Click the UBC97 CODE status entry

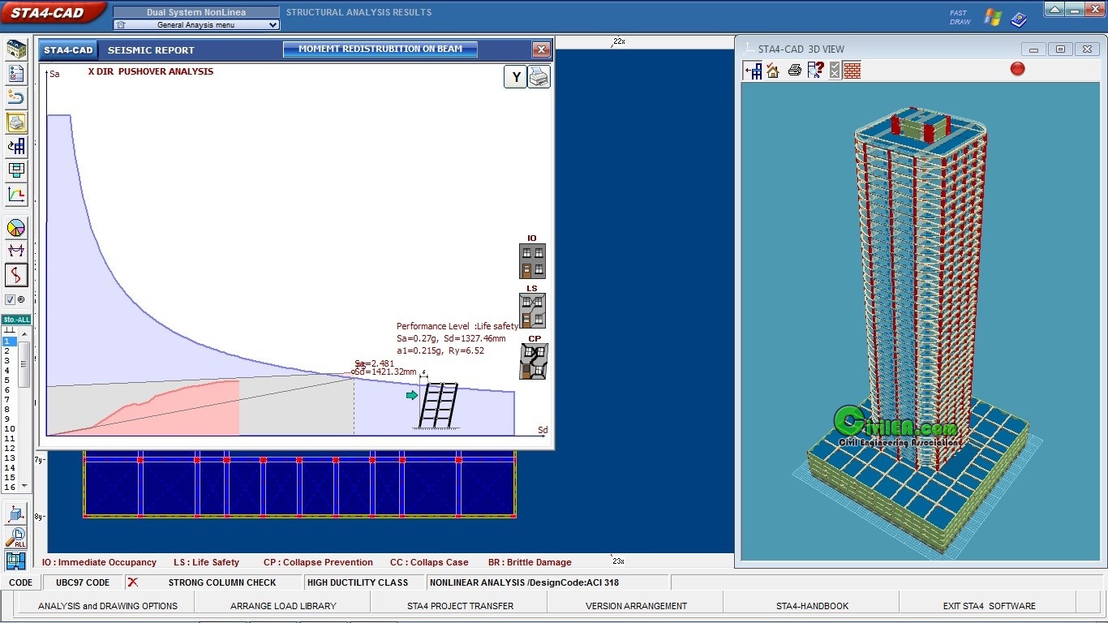point(83,582)
